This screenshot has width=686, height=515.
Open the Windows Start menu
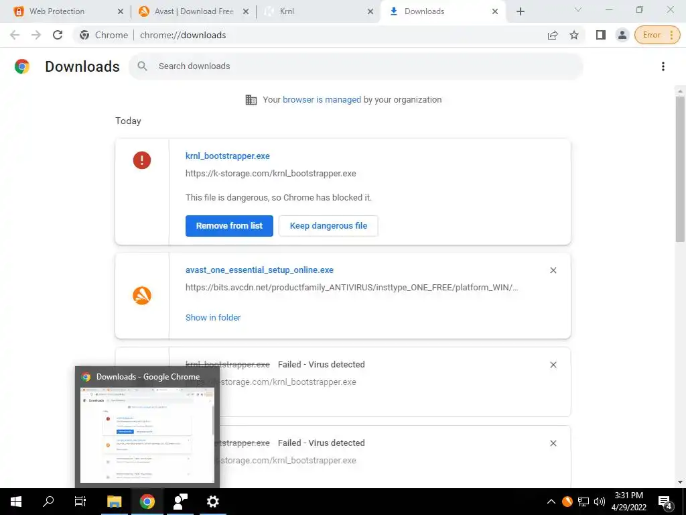click(16, 502)
